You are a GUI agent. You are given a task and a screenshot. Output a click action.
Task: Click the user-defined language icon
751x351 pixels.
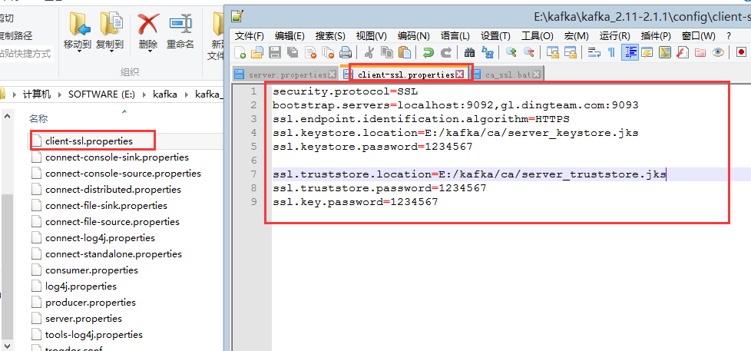coord(647,53)
